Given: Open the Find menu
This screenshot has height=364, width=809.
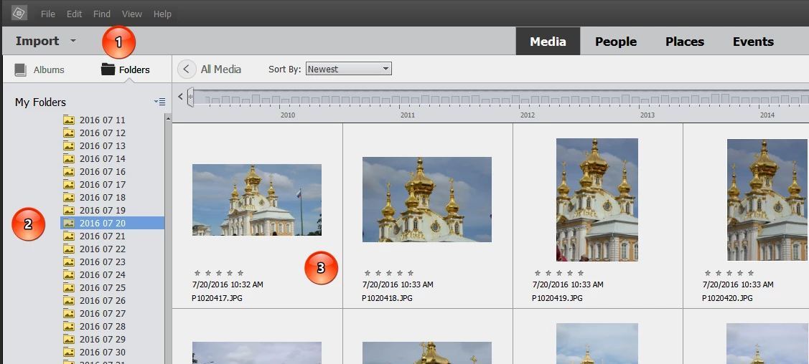Looking at the screenshot, I should click(102, 14).
